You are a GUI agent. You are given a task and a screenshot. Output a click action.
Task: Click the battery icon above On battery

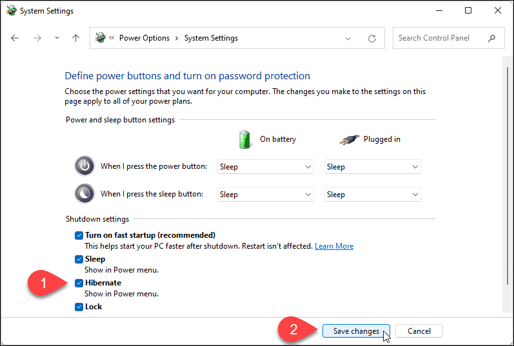click(244, 139)
